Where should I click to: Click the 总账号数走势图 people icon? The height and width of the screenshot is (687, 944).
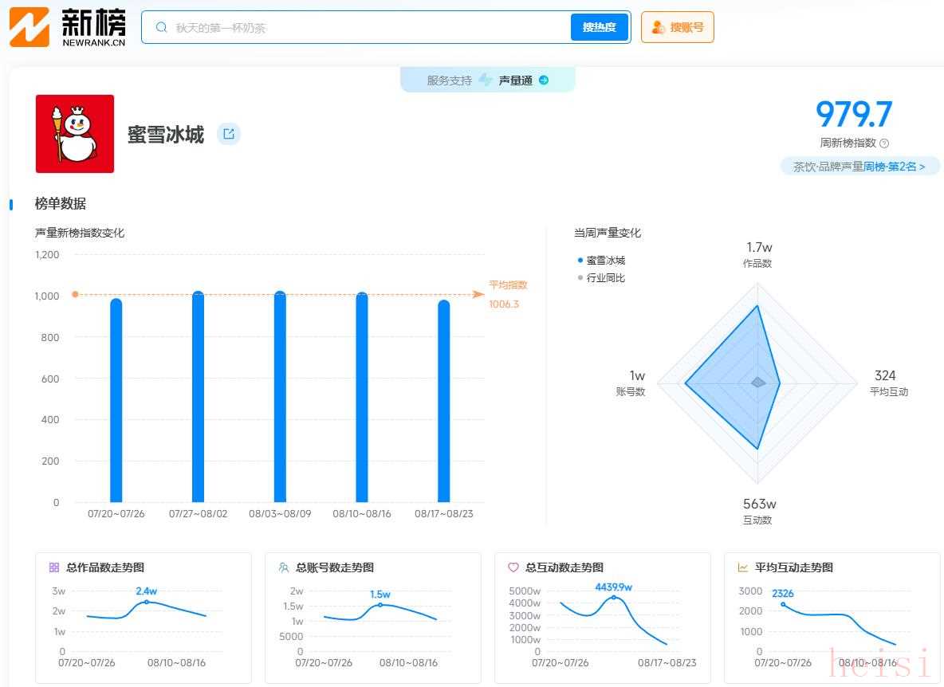pos(284,567)
